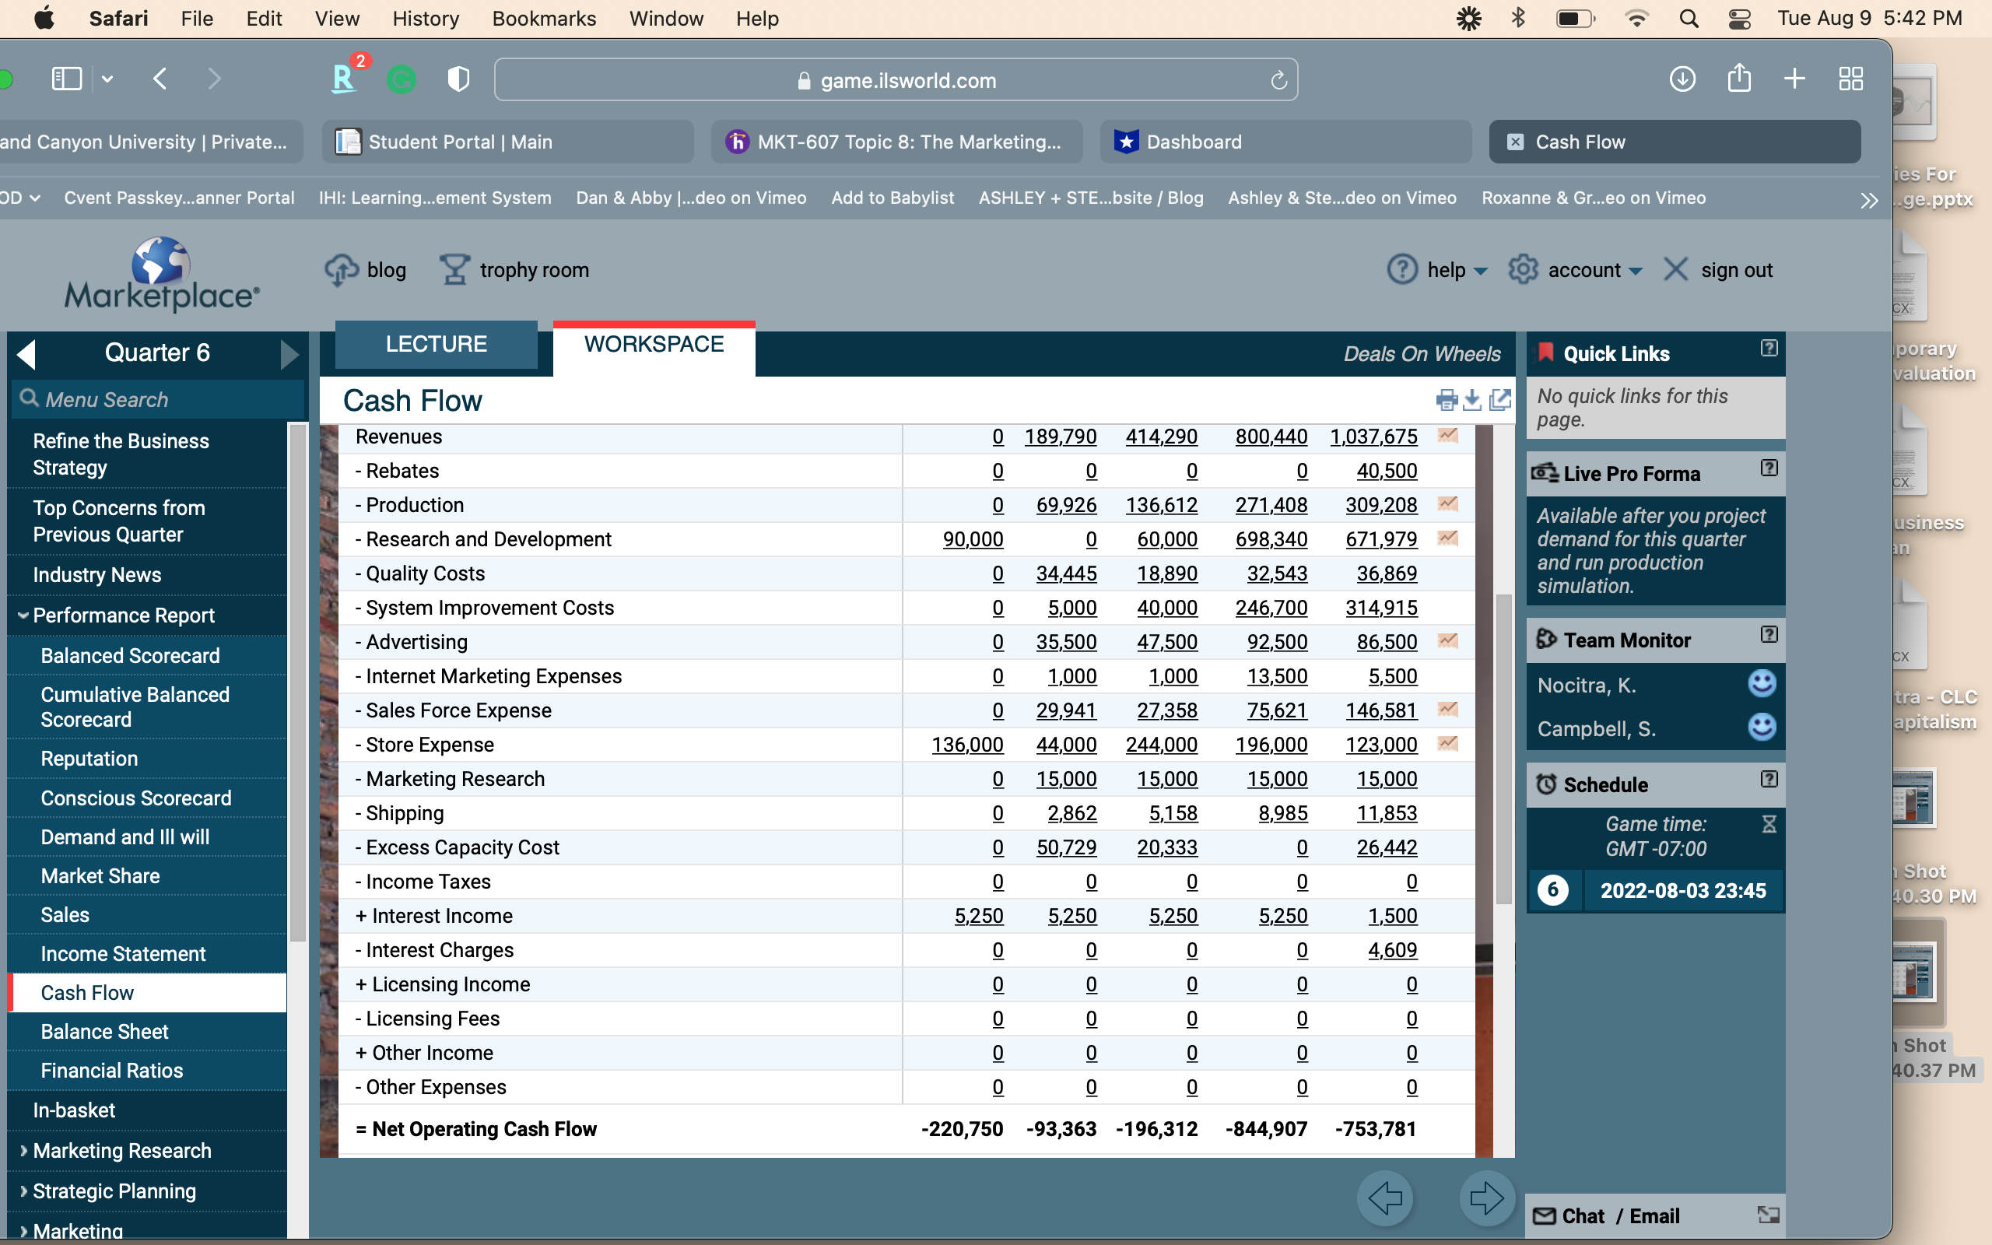Print the Cash Flow report

click(x=1447, y=400)
